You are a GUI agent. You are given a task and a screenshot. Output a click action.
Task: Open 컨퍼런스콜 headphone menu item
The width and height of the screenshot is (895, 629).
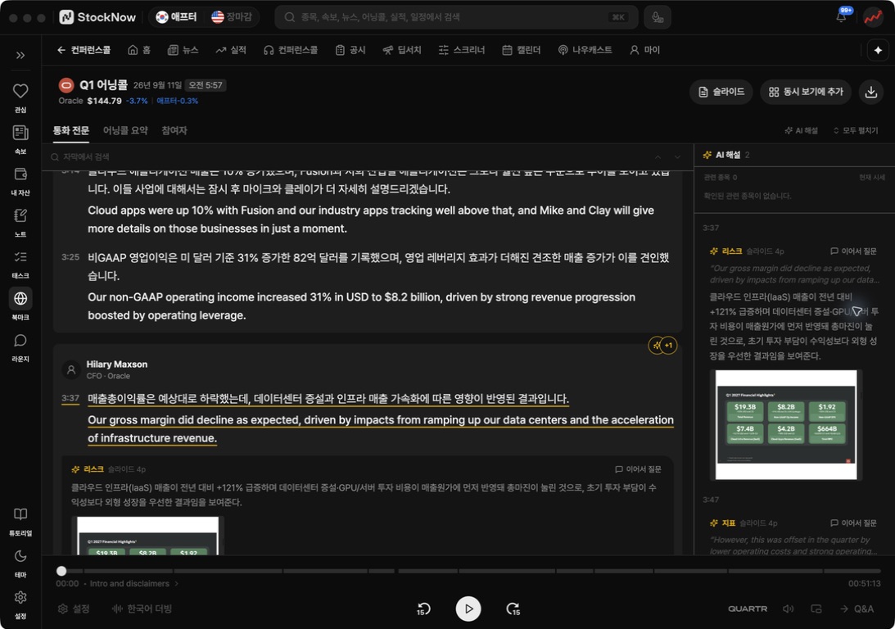click(x=291, y=50)
